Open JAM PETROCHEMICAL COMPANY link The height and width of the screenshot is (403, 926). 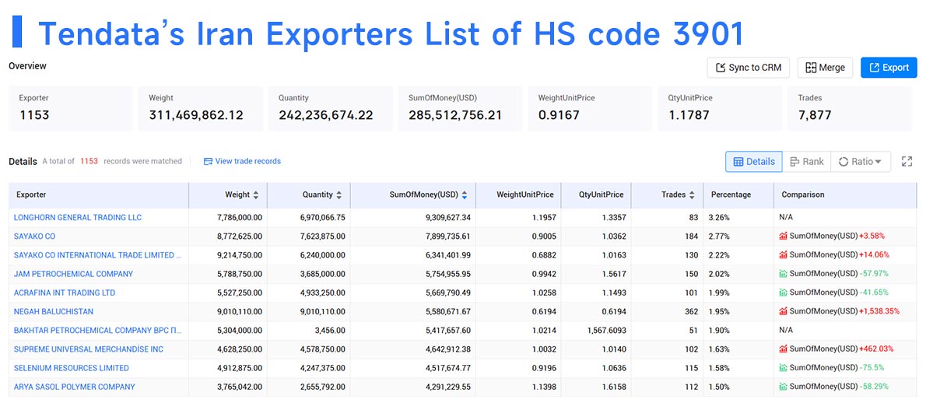73,274
